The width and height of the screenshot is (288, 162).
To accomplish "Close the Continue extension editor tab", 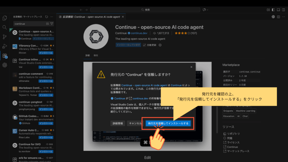I will pyautogui.click(x=123, y=17).
